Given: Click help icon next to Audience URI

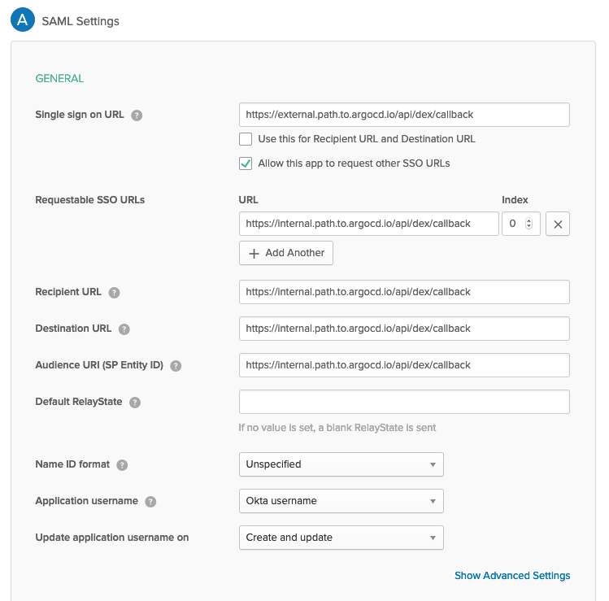Looking at the screenshot, I should point(176,366).
